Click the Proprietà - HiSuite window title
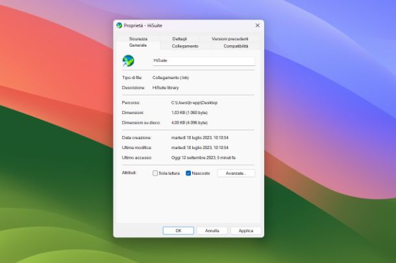The width and height of the screenshot is (396, 263). [143, 25]
